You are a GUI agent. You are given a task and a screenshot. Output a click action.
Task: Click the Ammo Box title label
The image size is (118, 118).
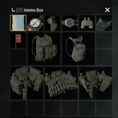coord(34,10)
